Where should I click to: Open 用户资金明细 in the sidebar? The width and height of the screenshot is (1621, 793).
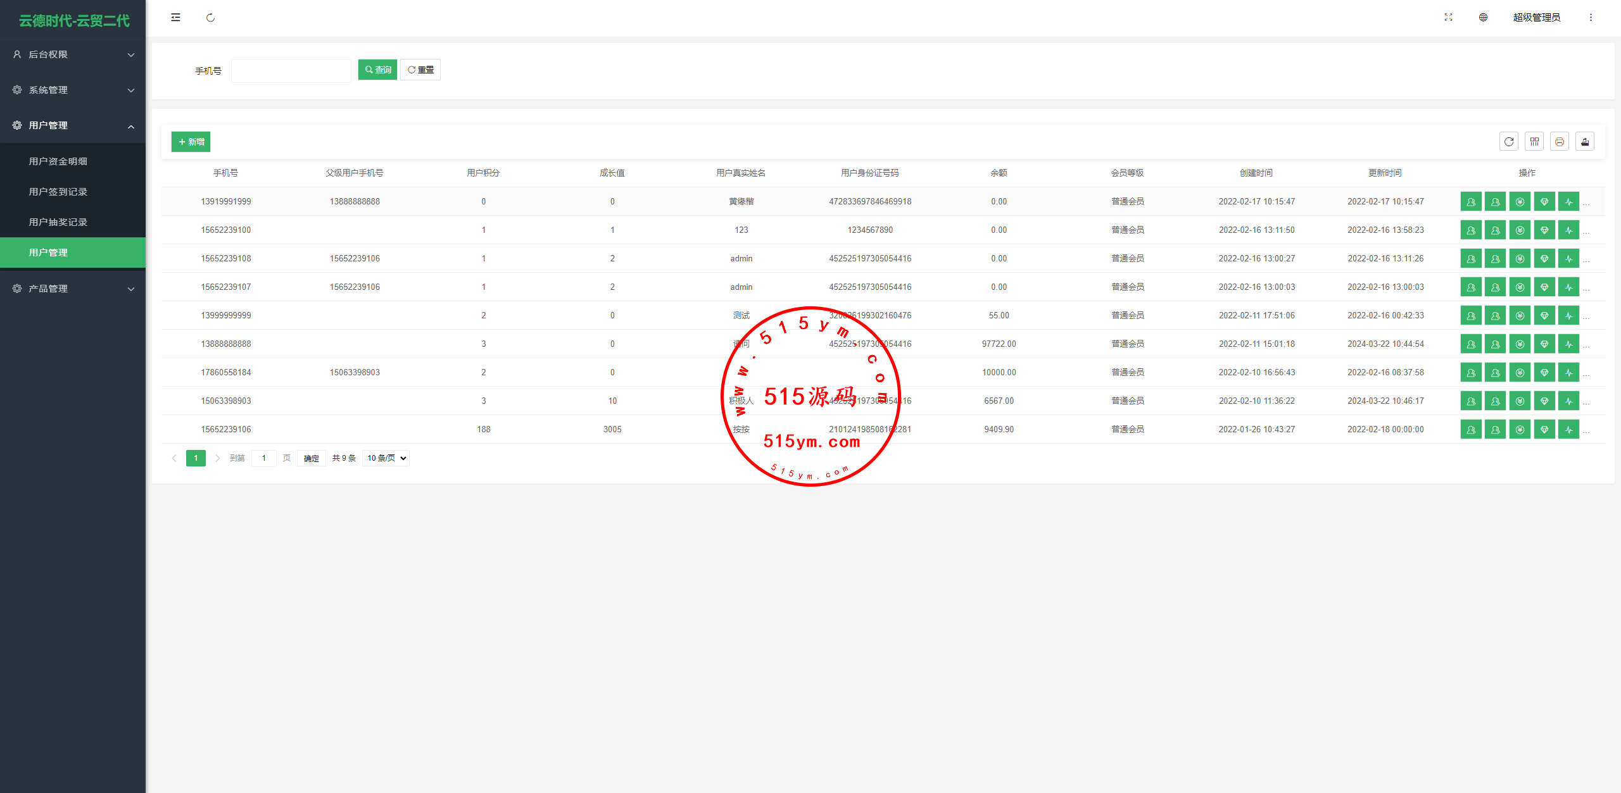(58, 161)
